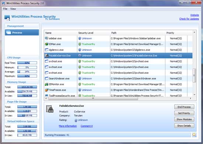Sort by the Security Level column header
Viewport: 203px width, 144px height.
(x=94, y=33)
